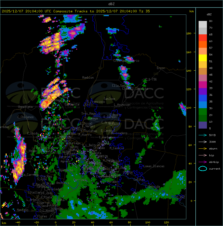The height and width of the screenshot is (226, 223).
Task: Click the '160' label on km axis
Action: [189, 52]
